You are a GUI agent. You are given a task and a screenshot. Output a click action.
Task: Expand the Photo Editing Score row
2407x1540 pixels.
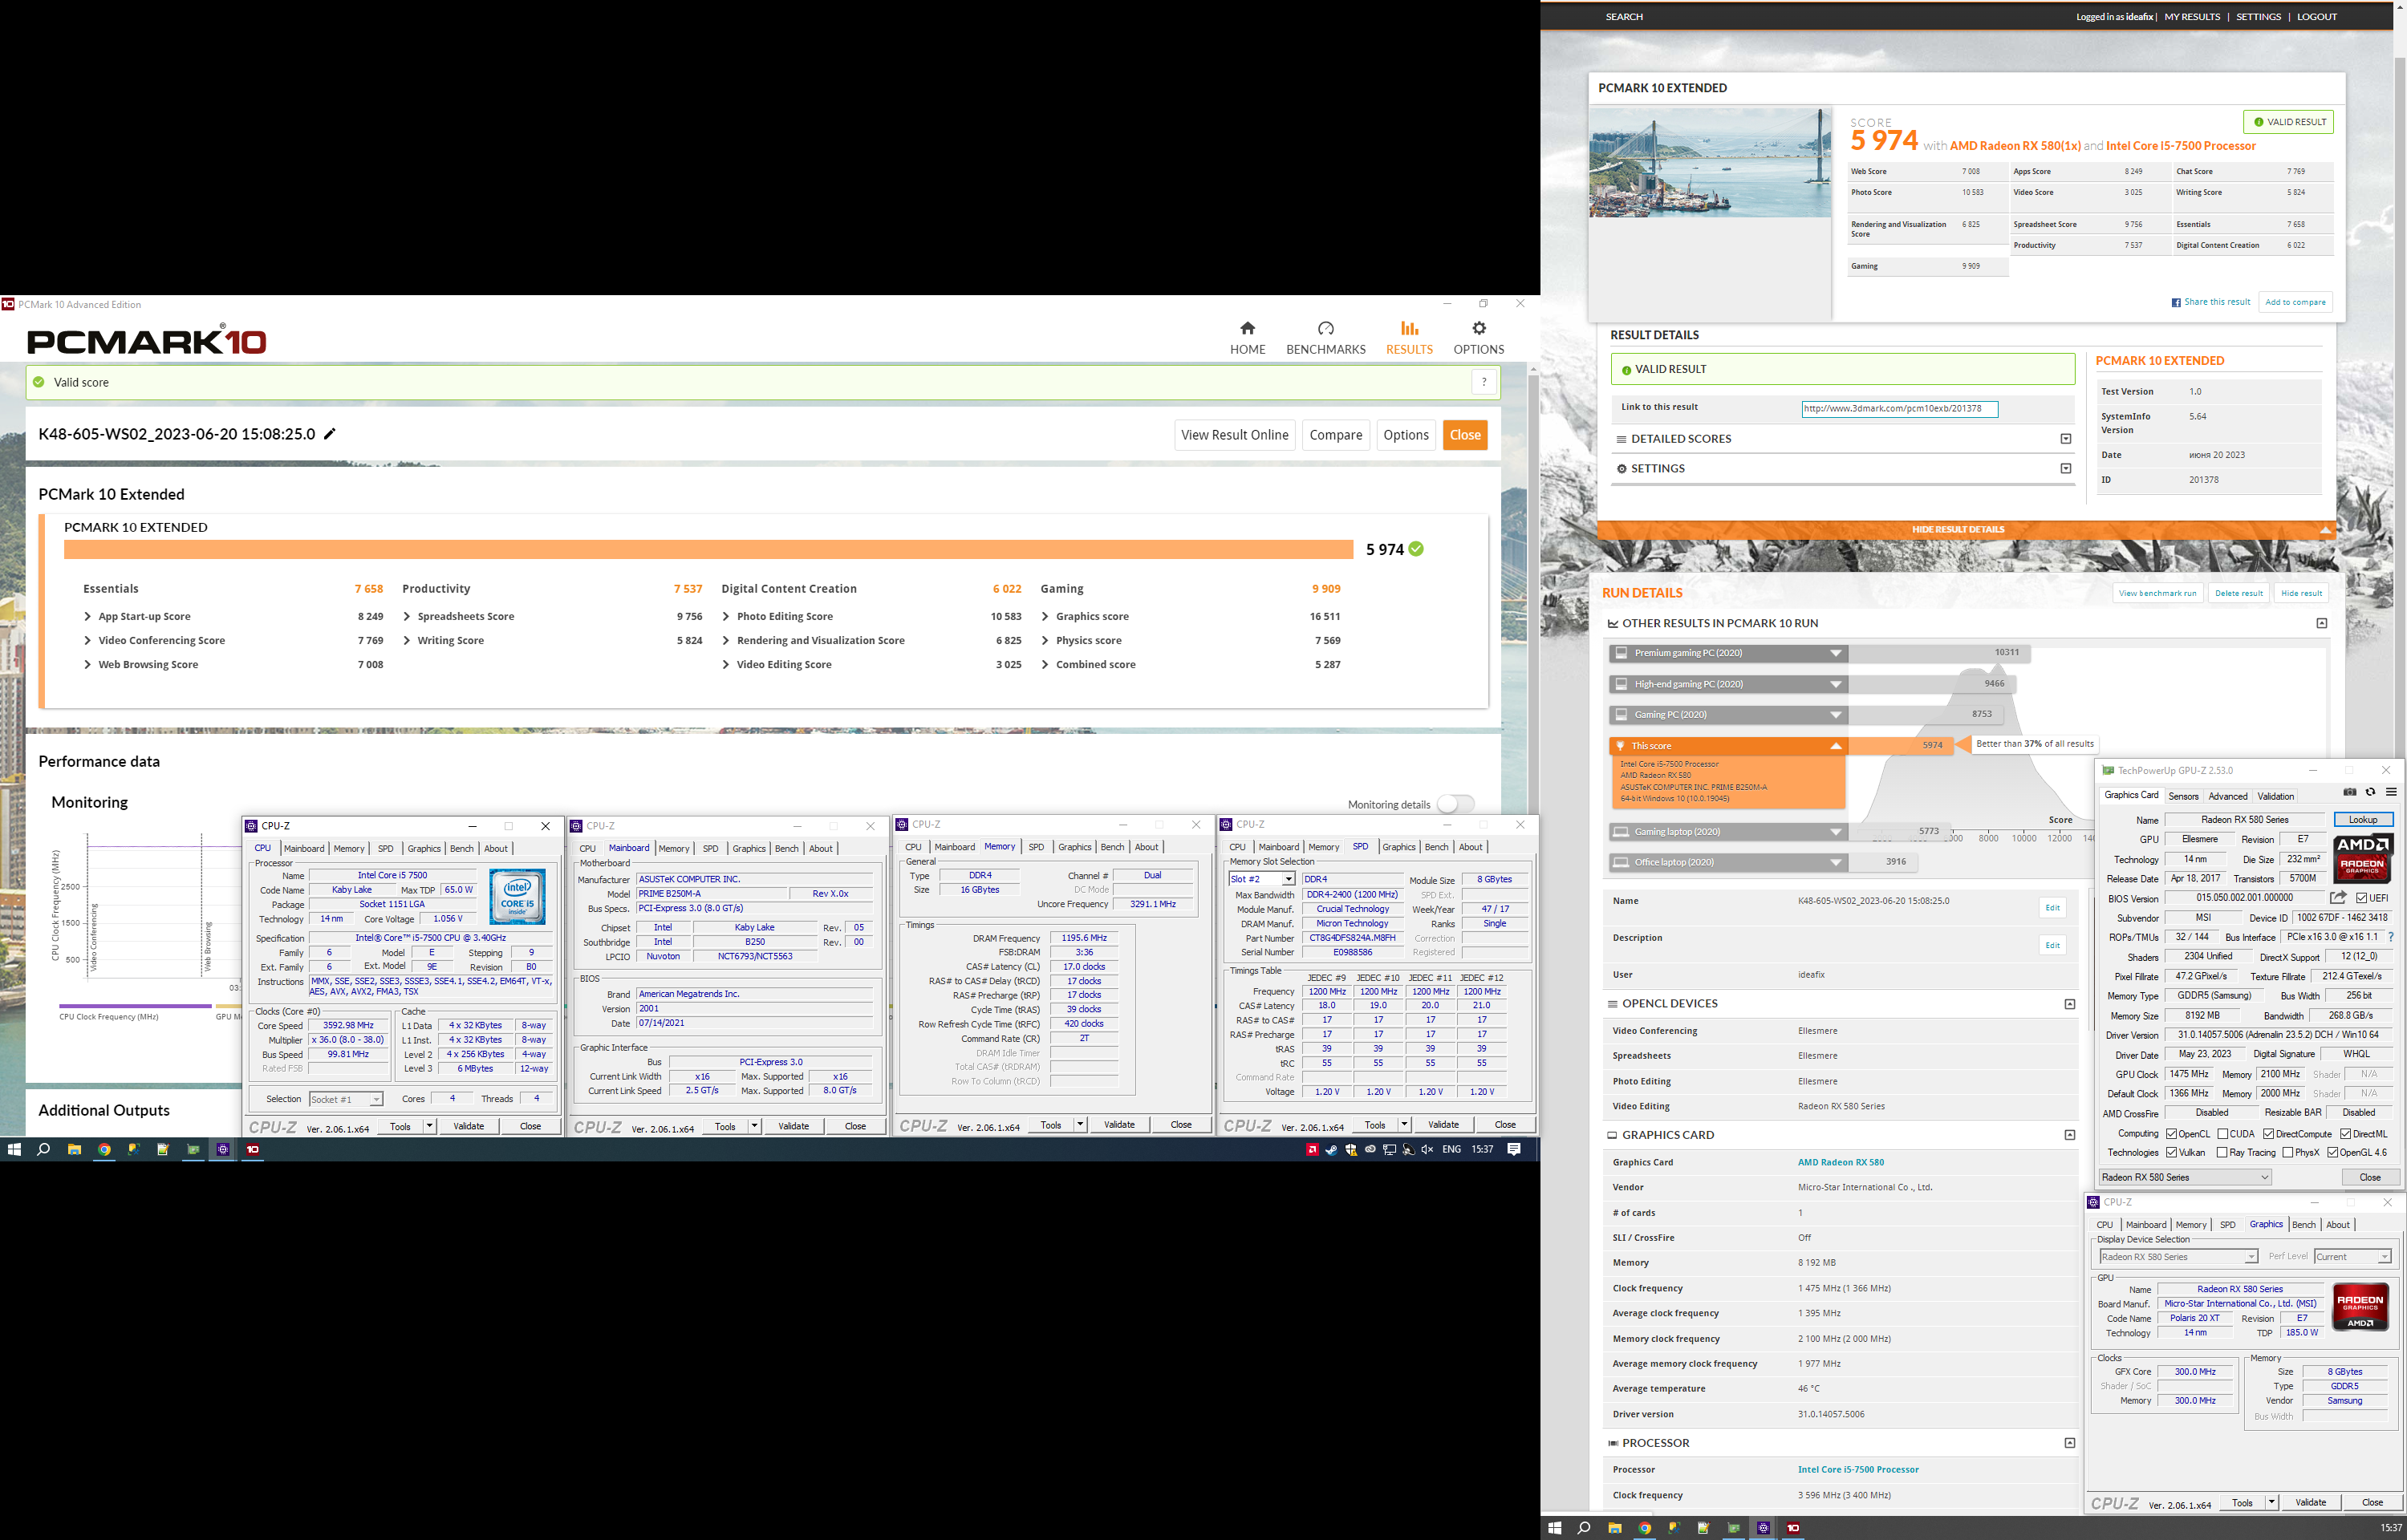pyautogui.click(x=726, y=616)
